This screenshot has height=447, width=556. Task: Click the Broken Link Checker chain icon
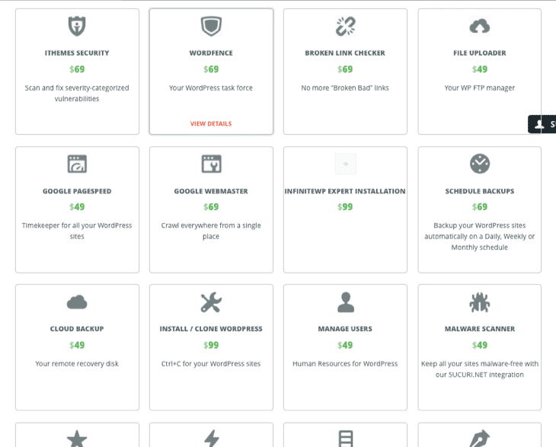tap(345, 26)
